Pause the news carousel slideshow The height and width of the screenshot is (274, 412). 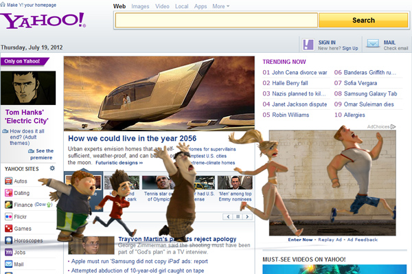pyautogui.click(x=238, y=217)
